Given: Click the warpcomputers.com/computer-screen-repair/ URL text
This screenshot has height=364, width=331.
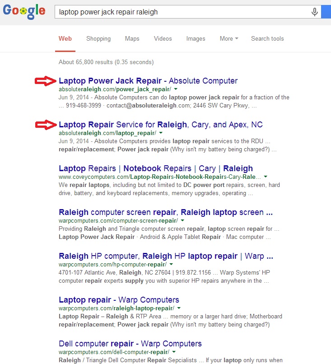Looking at the screenshot, I should click(118, 220).
